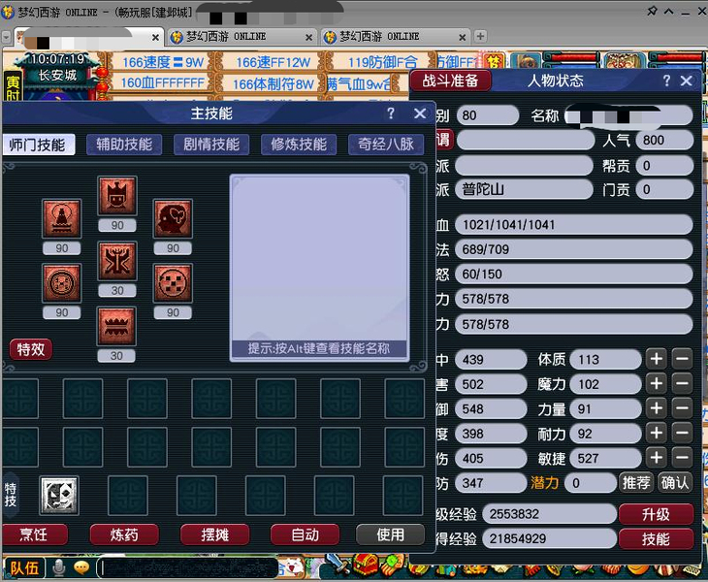Click the 自动 button
The height and width of the screenshot is (582, 708).
click(x=305, y=535)
